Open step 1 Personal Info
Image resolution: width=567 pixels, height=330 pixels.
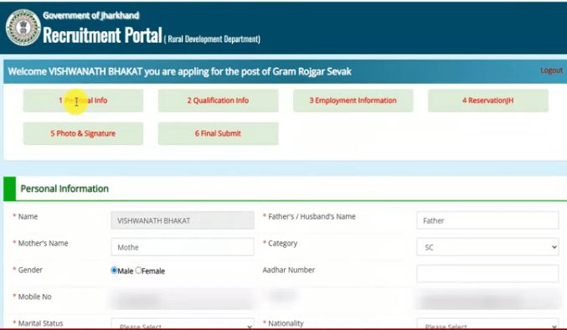(83, 101)
